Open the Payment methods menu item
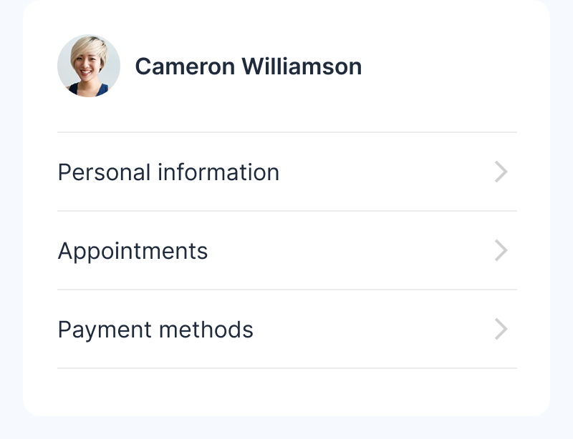Viewport: 573px width, 439px height. 155,330
